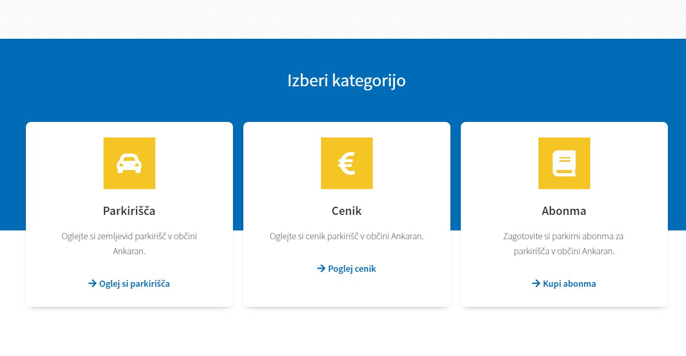Click the Izberi kategorijo title
The width and height of the screenshot is (686, 356).
pyautogui.click(x=346, y=81)
